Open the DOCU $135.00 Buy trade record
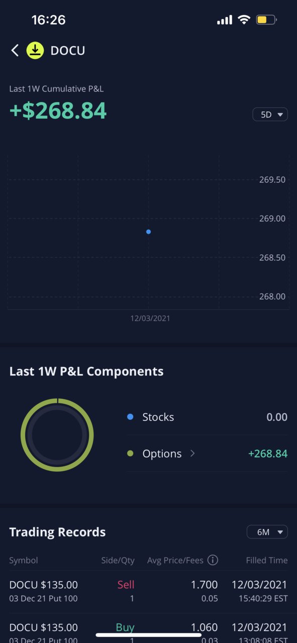 pos(148,632)
